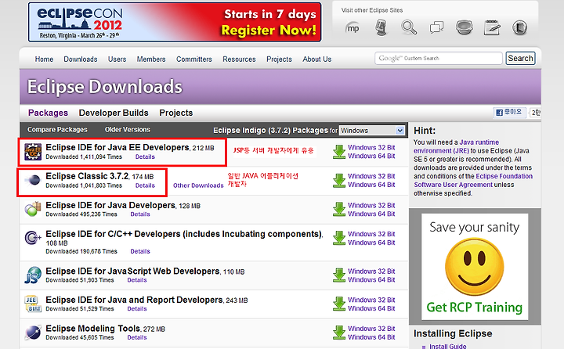Screen dimensions: 564x349
Task: Click the Google Custom Search field
Action: pos(439,58)
